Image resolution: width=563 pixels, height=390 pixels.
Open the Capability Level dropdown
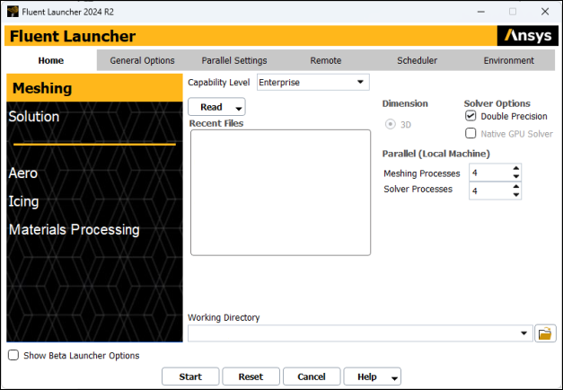pos(313,83)
